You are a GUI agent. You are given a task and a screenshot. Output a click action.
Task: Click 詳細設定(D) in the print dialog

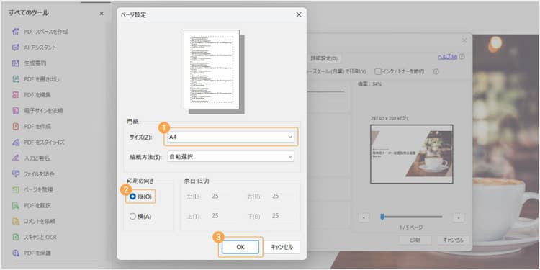click(324, 58)
